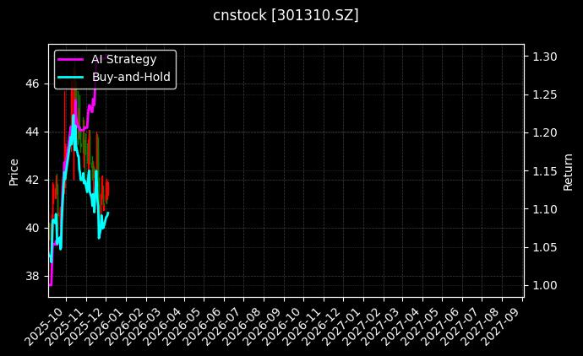Click the cyan Buy-and-Hold legend line sample
583x356 pixels.
tap(71, 76)
